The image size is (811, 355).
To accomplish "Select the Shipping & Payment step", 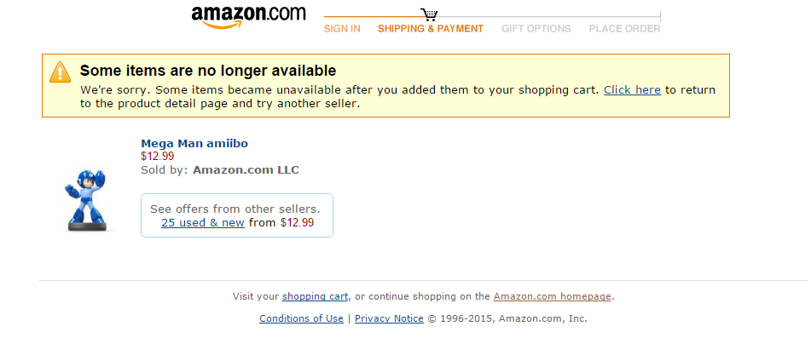I will (431, 29).
